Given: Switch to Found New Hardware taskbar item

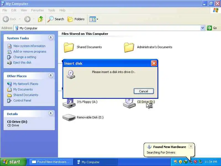Looking at the screenshot, I should tap(51, 162).
